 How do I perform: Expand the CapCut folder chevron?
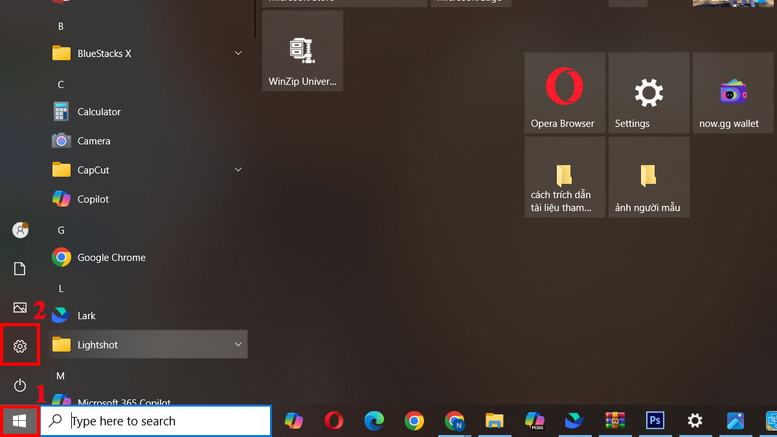(x=238, y=170)
